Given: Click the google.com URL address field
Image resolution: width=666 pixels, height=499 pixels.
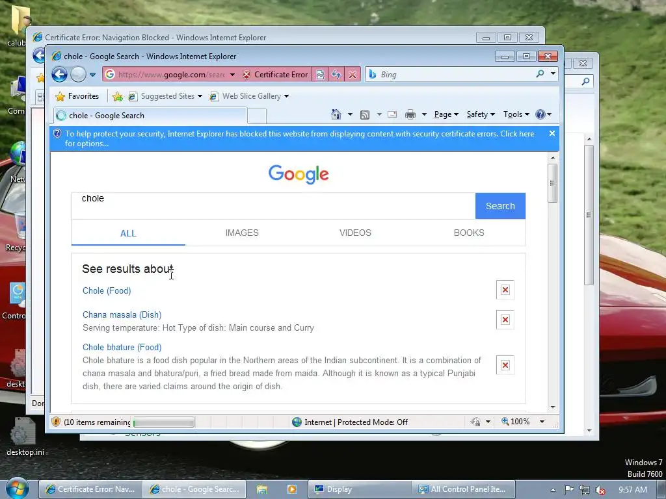Looking at the screenshot, I should pos(171,75).
